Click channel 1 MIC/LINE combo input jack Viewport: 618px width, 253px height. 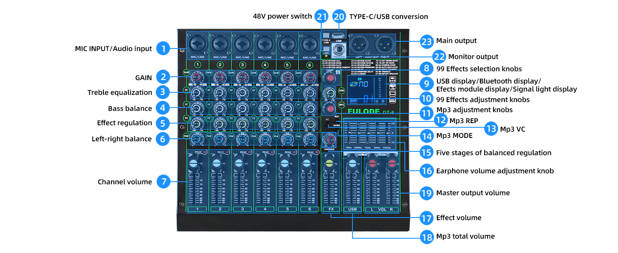(197, 44)
